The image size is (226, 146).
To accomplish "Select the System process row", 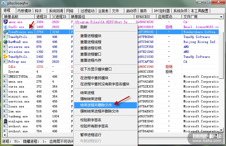I will pyautogui.click(x=111, y=72).
